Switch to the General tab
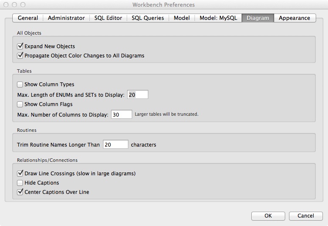This screenshot has width=328, height=226. pos(28,18)
